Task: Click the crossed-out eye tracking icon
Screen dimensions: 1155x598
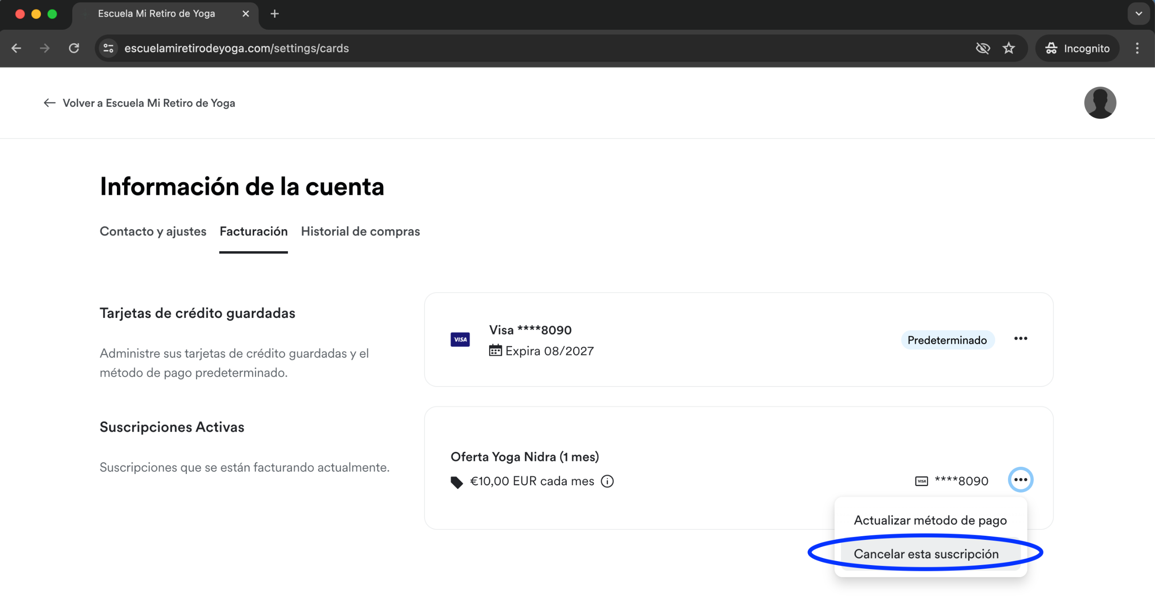Action: pyautogui.click(x=983, y=48)
